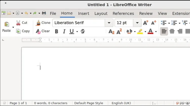Screen dimensions: 190x106
Task: Toggle the Unordered bullet list icon
Action: [x=164, y=23]
